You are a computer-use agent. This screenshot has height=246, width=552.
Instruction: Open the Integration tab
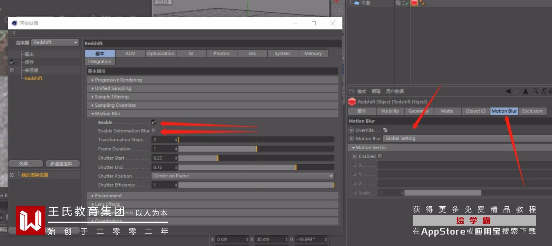pyautogui.click(x=100, y=61)
